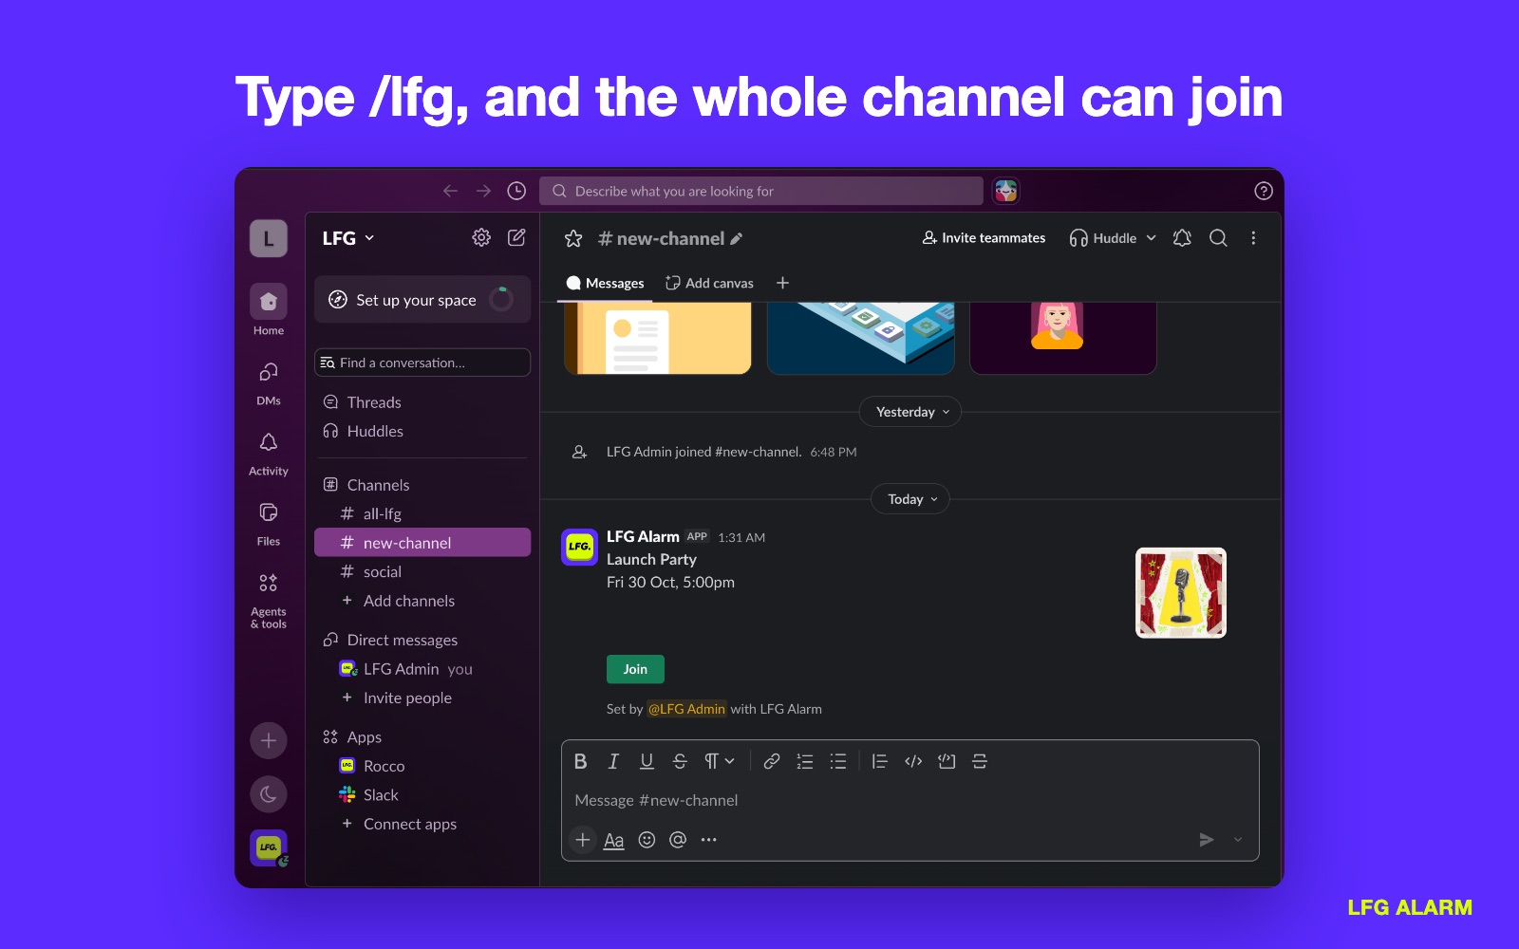This screenshot has height=949, width=1519.
Task: Open Set up your space
Action: click(422, 300)
